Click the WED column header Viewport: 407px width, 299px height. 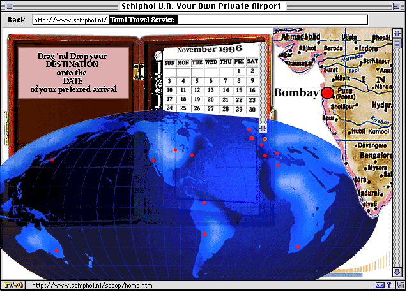click(211, 62)
